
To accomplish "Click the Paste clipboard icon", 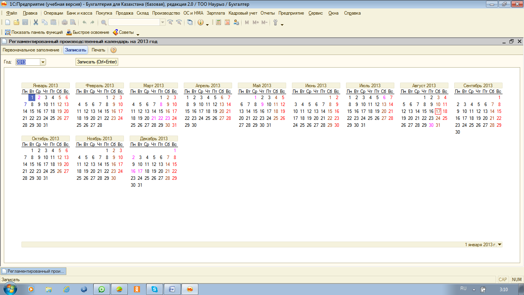I will [53, 23].
